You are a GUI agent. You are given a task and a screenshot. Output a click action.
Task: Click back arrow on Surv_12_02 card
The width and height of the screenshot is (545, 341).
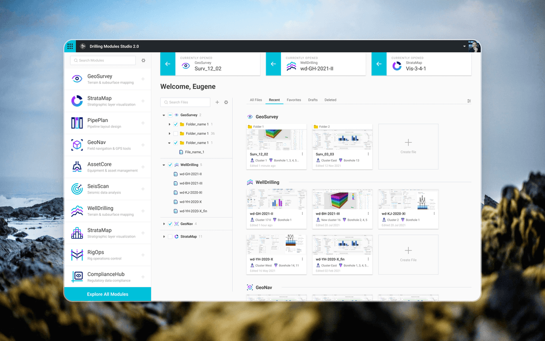tap(168, 64)
